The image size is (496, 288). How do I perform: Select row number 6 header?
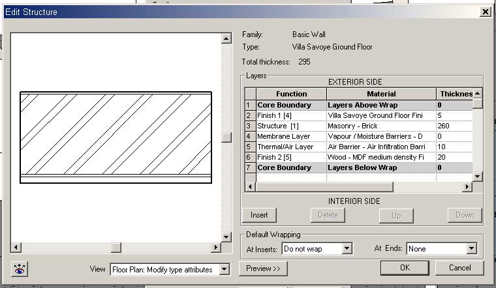click(x=250, y=157)
